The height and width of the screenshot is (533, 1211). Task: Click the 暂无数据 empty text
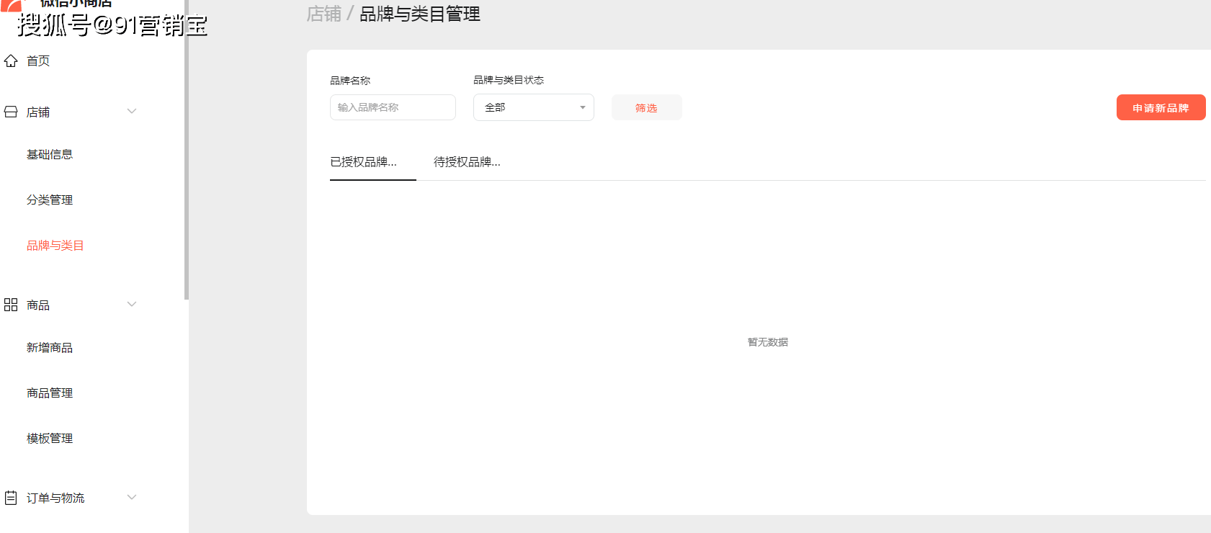tap(768, 342)
